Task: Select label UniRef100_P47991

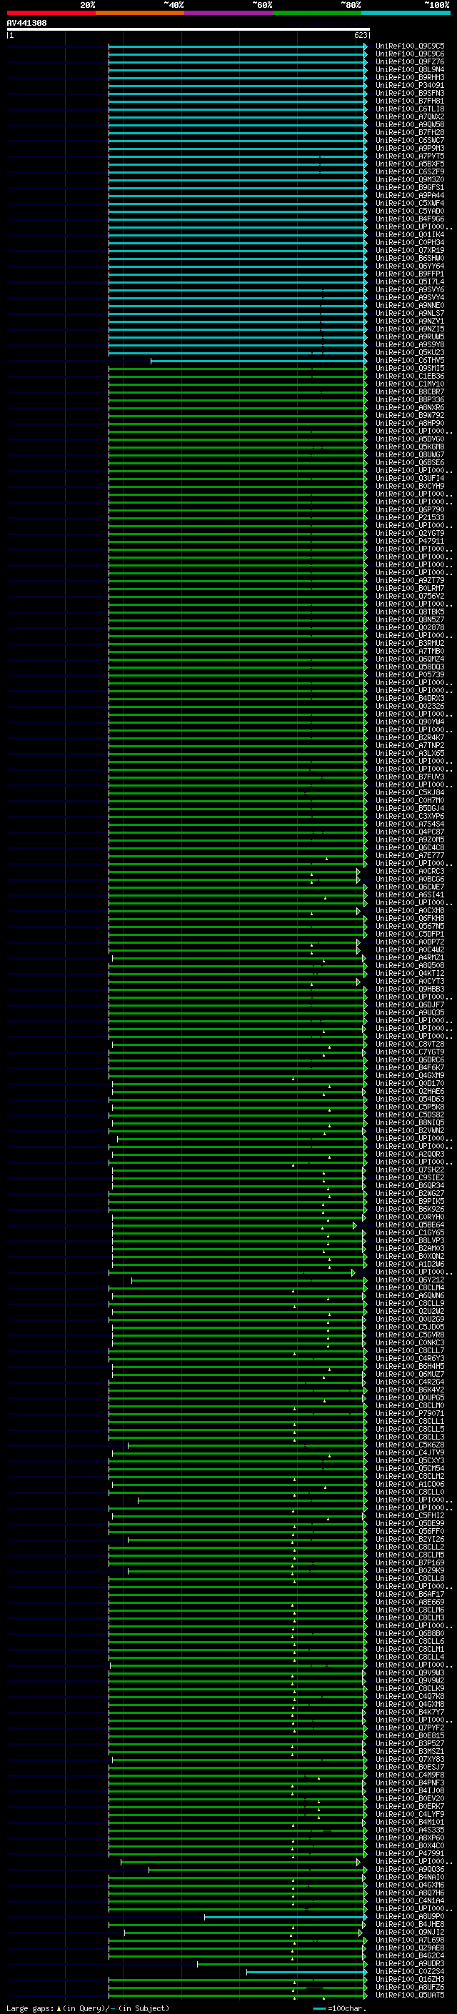Action: [x=410, y=1854]
